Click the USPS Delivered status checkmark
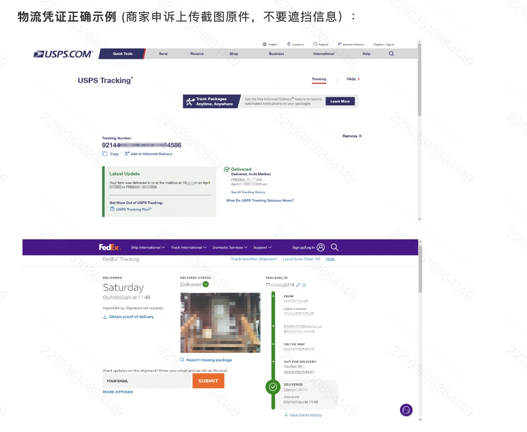This screenshot has width=527, height=432. pyautogui.click(x=227, y=169)
